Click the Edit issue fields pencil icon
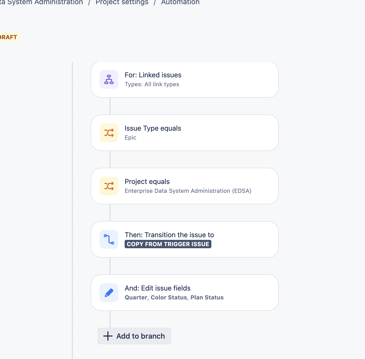Viewport: 365px width, 359px height. point(109,293)
